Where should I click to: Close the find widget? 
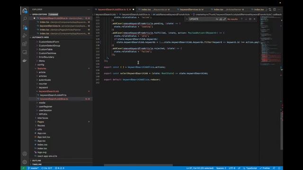coord(255,19)
